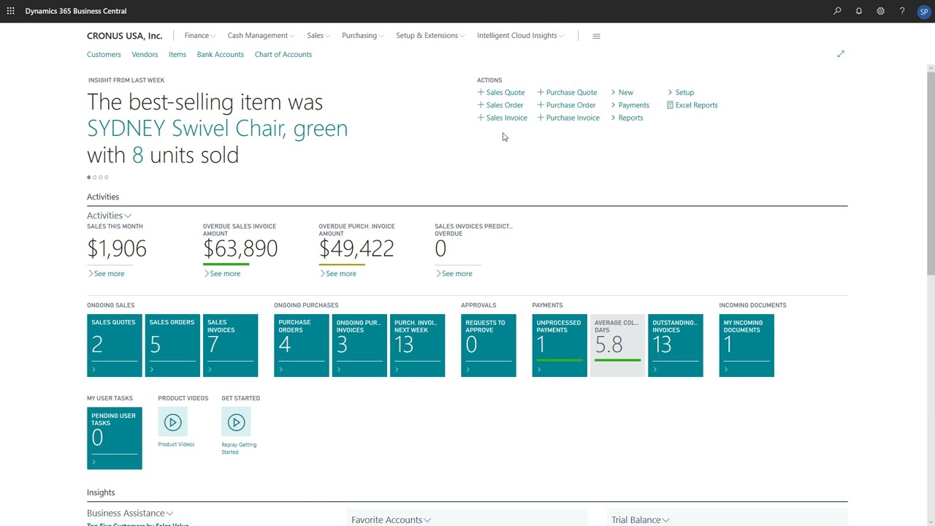Open the Unprocessed Payments tile
Viewport: 935px width, 526px height.
[x=560, y=346]
